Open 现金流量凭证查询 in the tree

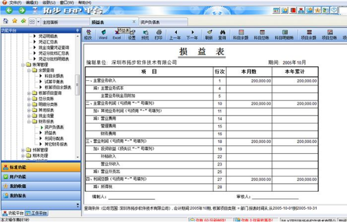pyautogui.click(x=54, y=47)
